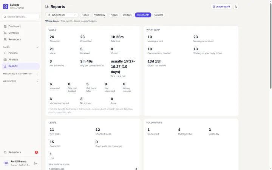The image size is (272, 170).
Task: Click the logout icon next to Rohit Khanna
Action: pyautogui.click(x=35, y=163)
